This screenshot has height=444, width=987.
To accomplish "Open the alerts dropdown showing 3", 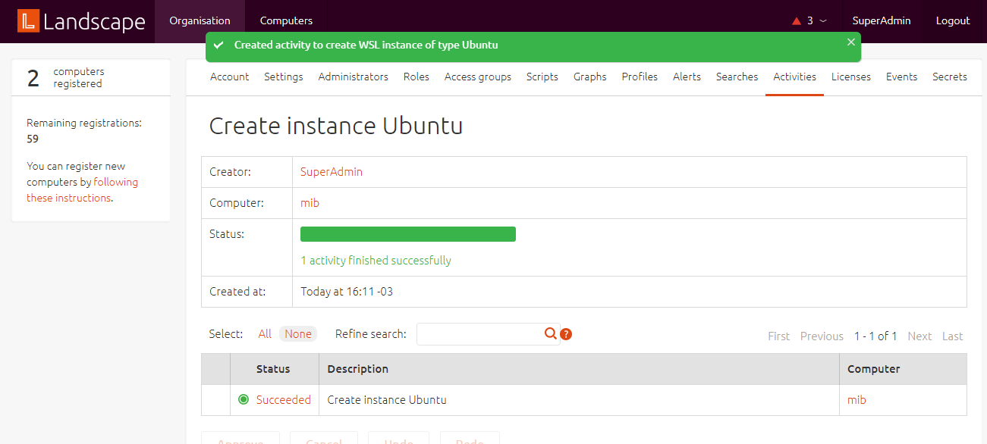I will point(809,21).
